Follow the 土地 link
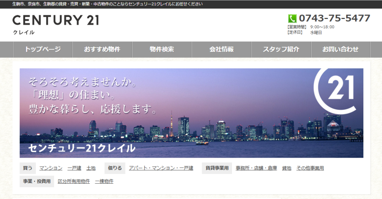This screenshot has width=382, height=199. [x=91, y=168]
